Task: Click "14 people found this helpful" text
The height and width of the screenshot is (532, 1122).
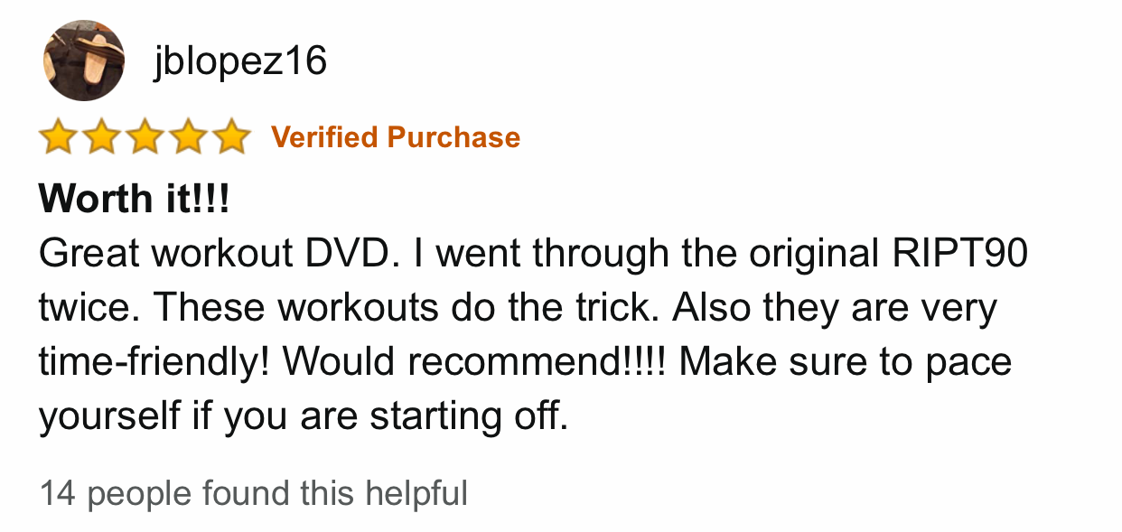Action: [253, 494]
